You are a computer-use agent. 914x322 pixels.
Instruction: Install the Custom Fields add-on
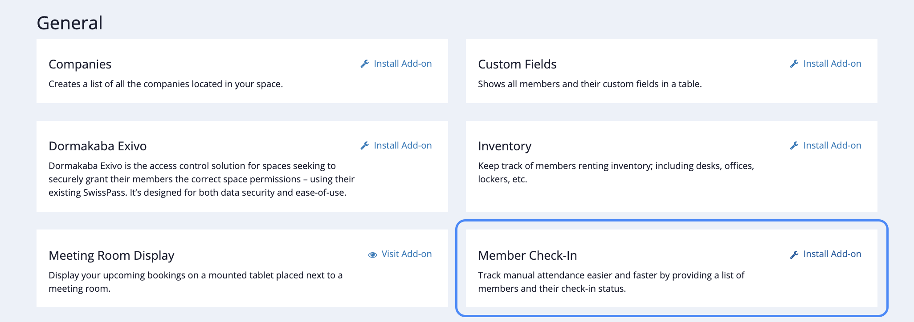tap(832, 64)
